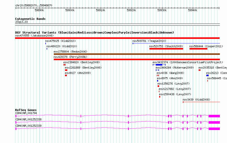This screenshot has width=227, height=143.
Task: Select the 59930k ruler tick label
Action: (162, 10)
